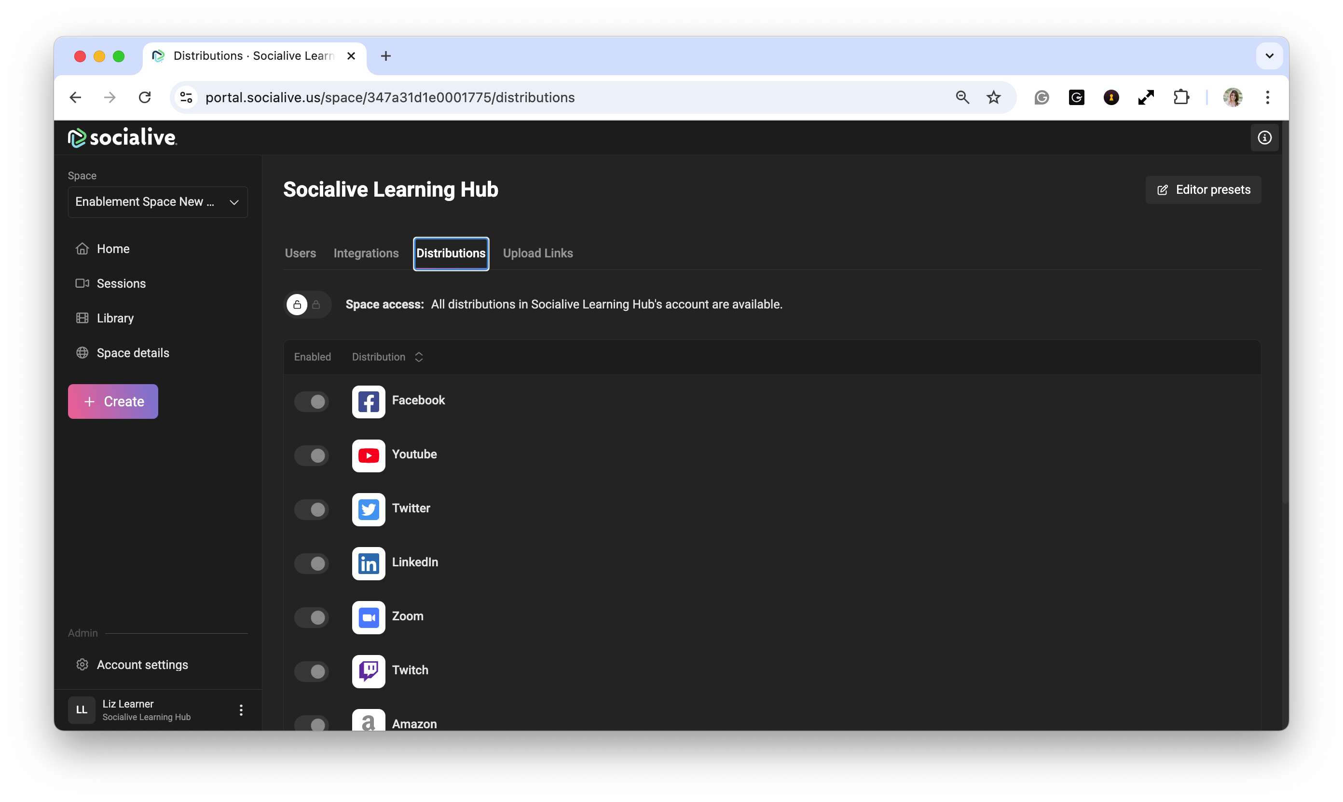Click the Facebook distribution icon

369,401
